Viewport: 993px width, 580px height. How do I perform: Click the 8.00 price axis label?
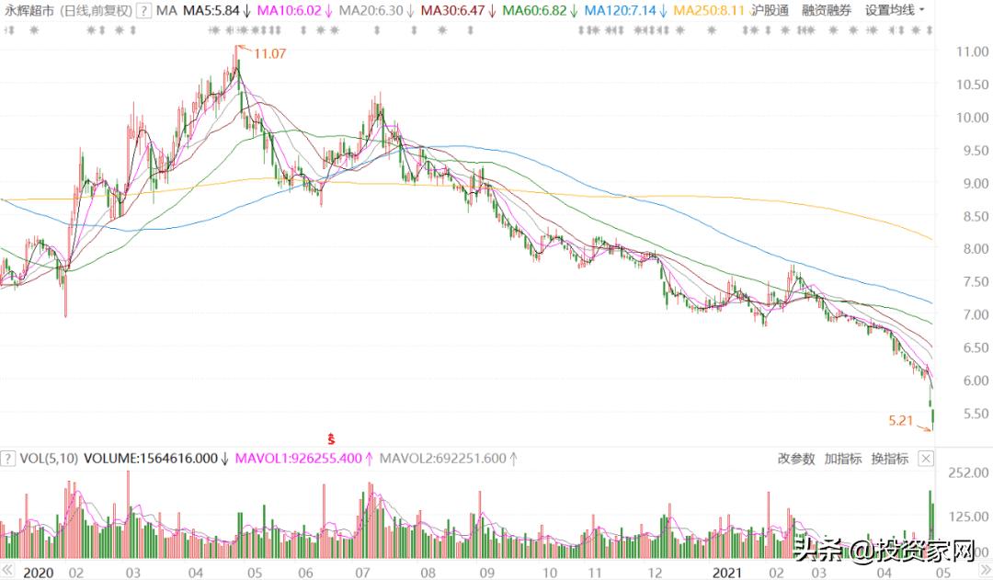(x=976, y=249)
